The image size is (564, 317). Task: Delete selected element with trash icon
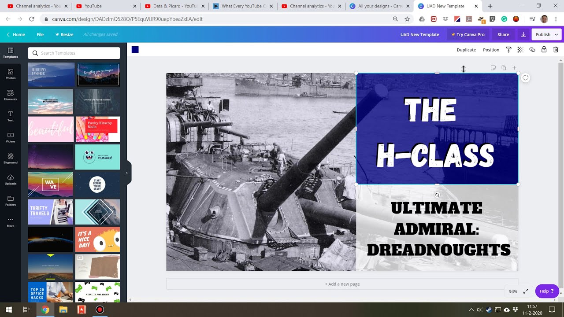(x=556, y=50)
